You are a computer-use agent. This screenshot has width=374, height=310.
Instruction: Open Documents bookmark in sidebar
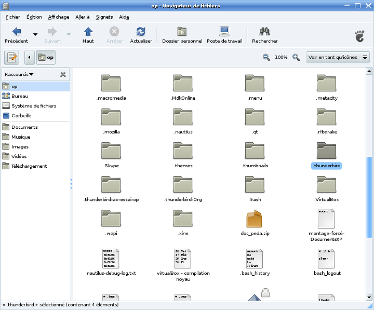(x=36, y=127)
